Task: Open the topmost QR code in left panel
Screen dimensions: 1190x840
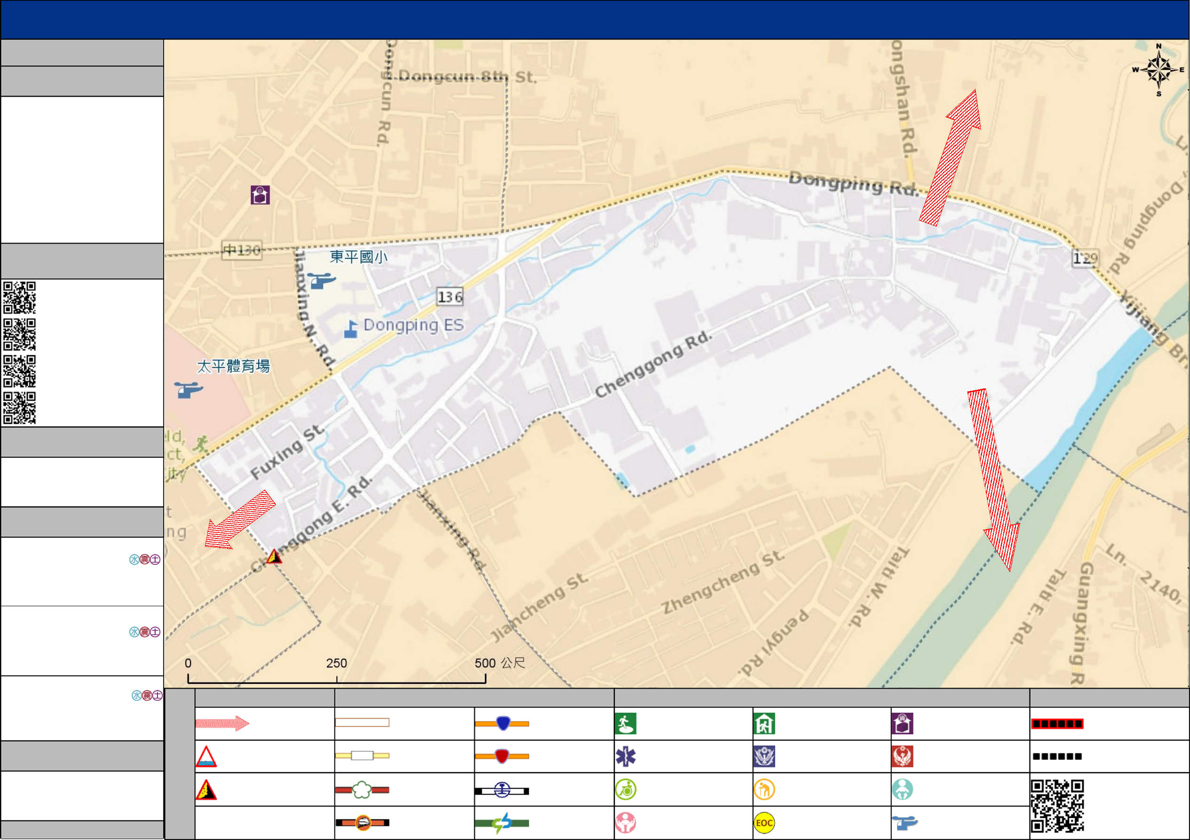Action: (20, 297)
